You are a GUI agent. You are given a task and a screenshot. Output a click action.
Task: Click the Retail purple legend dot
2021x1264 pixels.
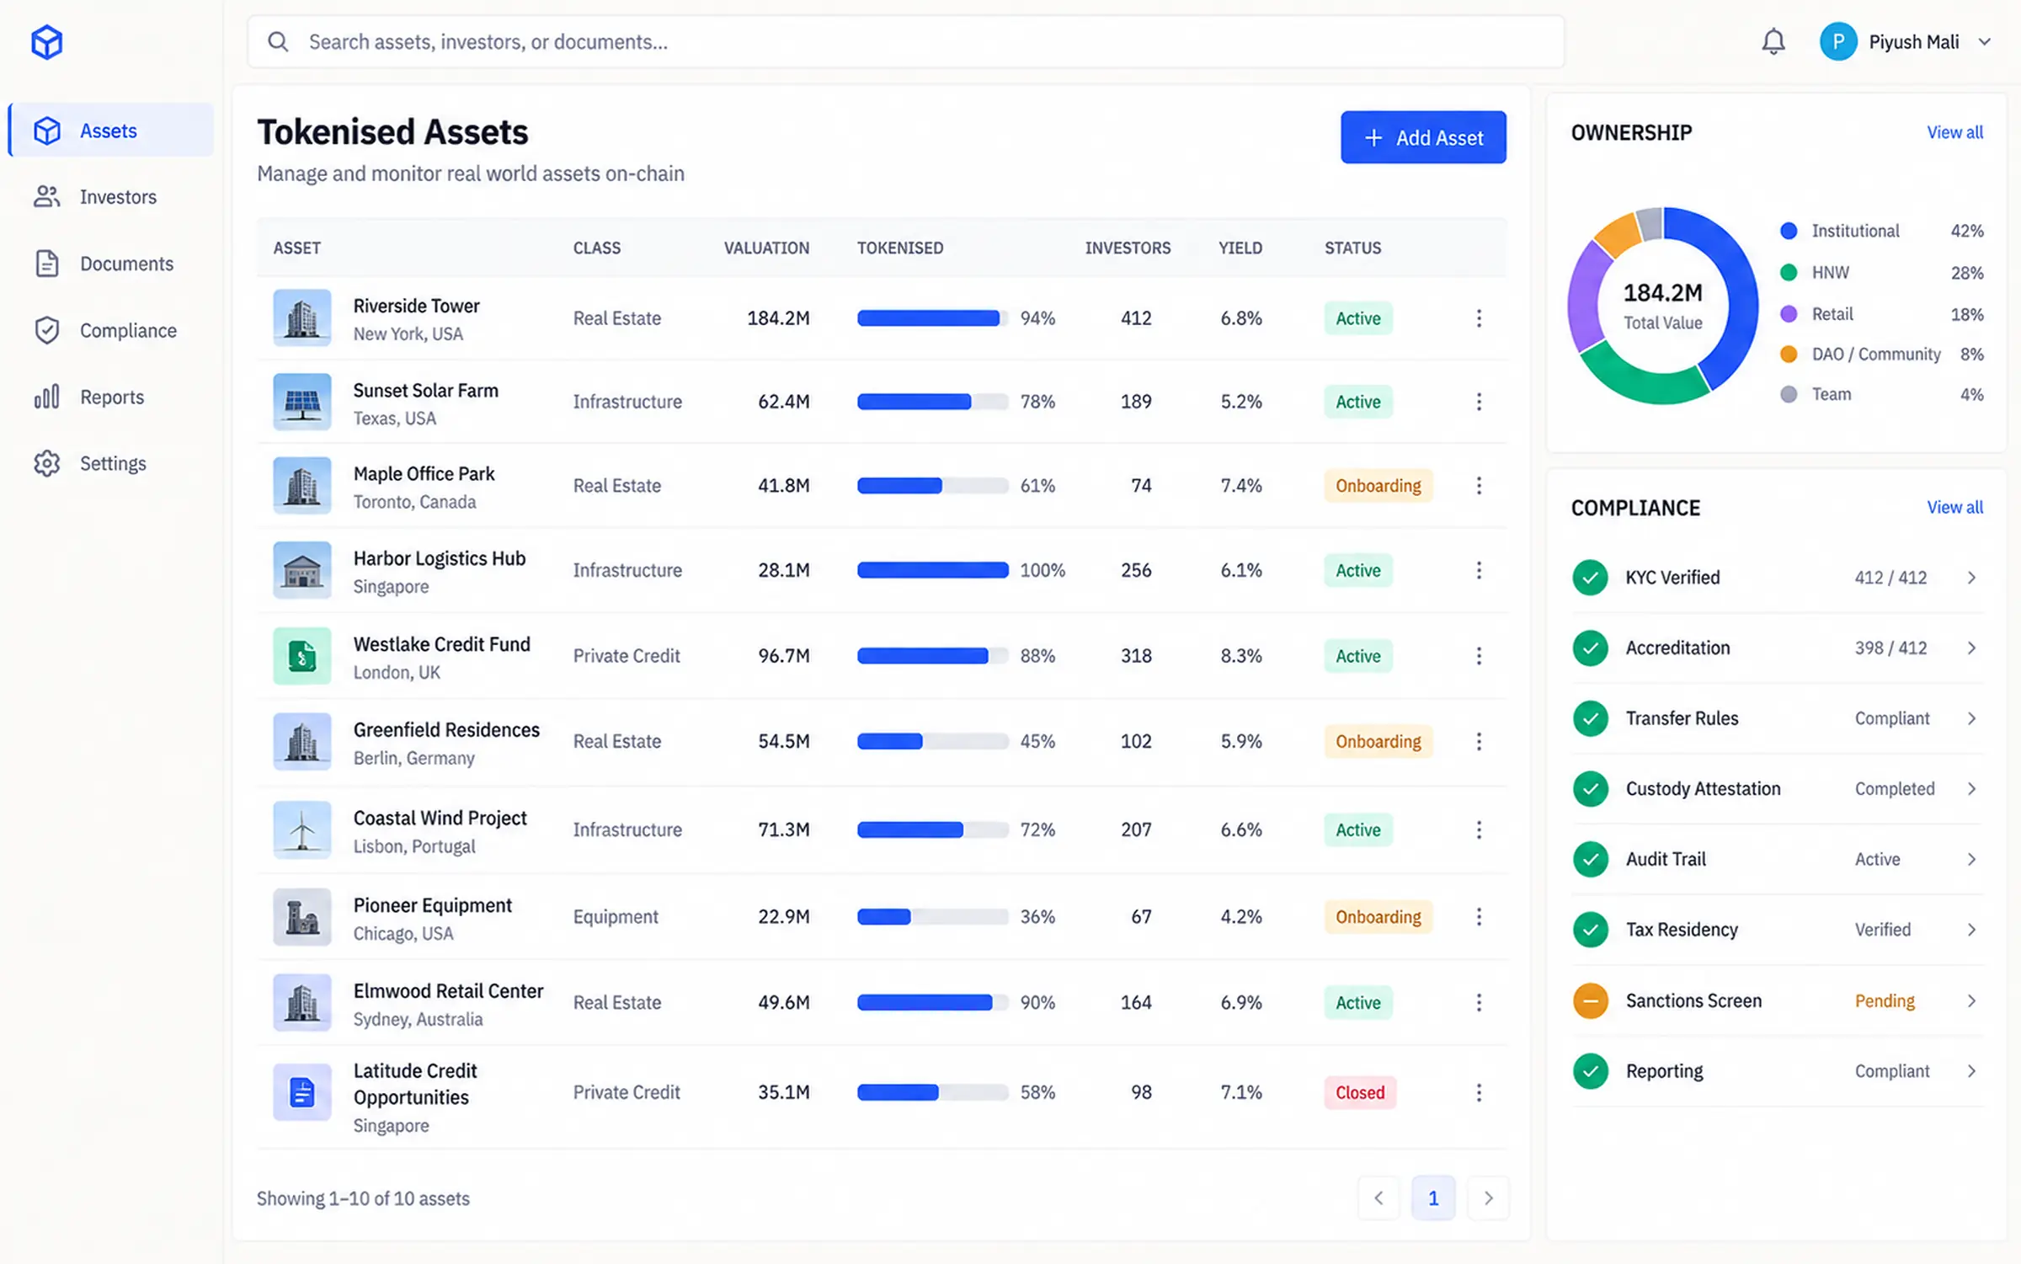pyautogui.click(x=1789, y=314)
